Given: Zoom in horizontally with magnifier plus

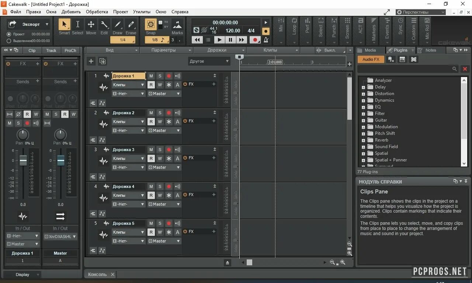Looking at the screenshot, I should point(343,262).
